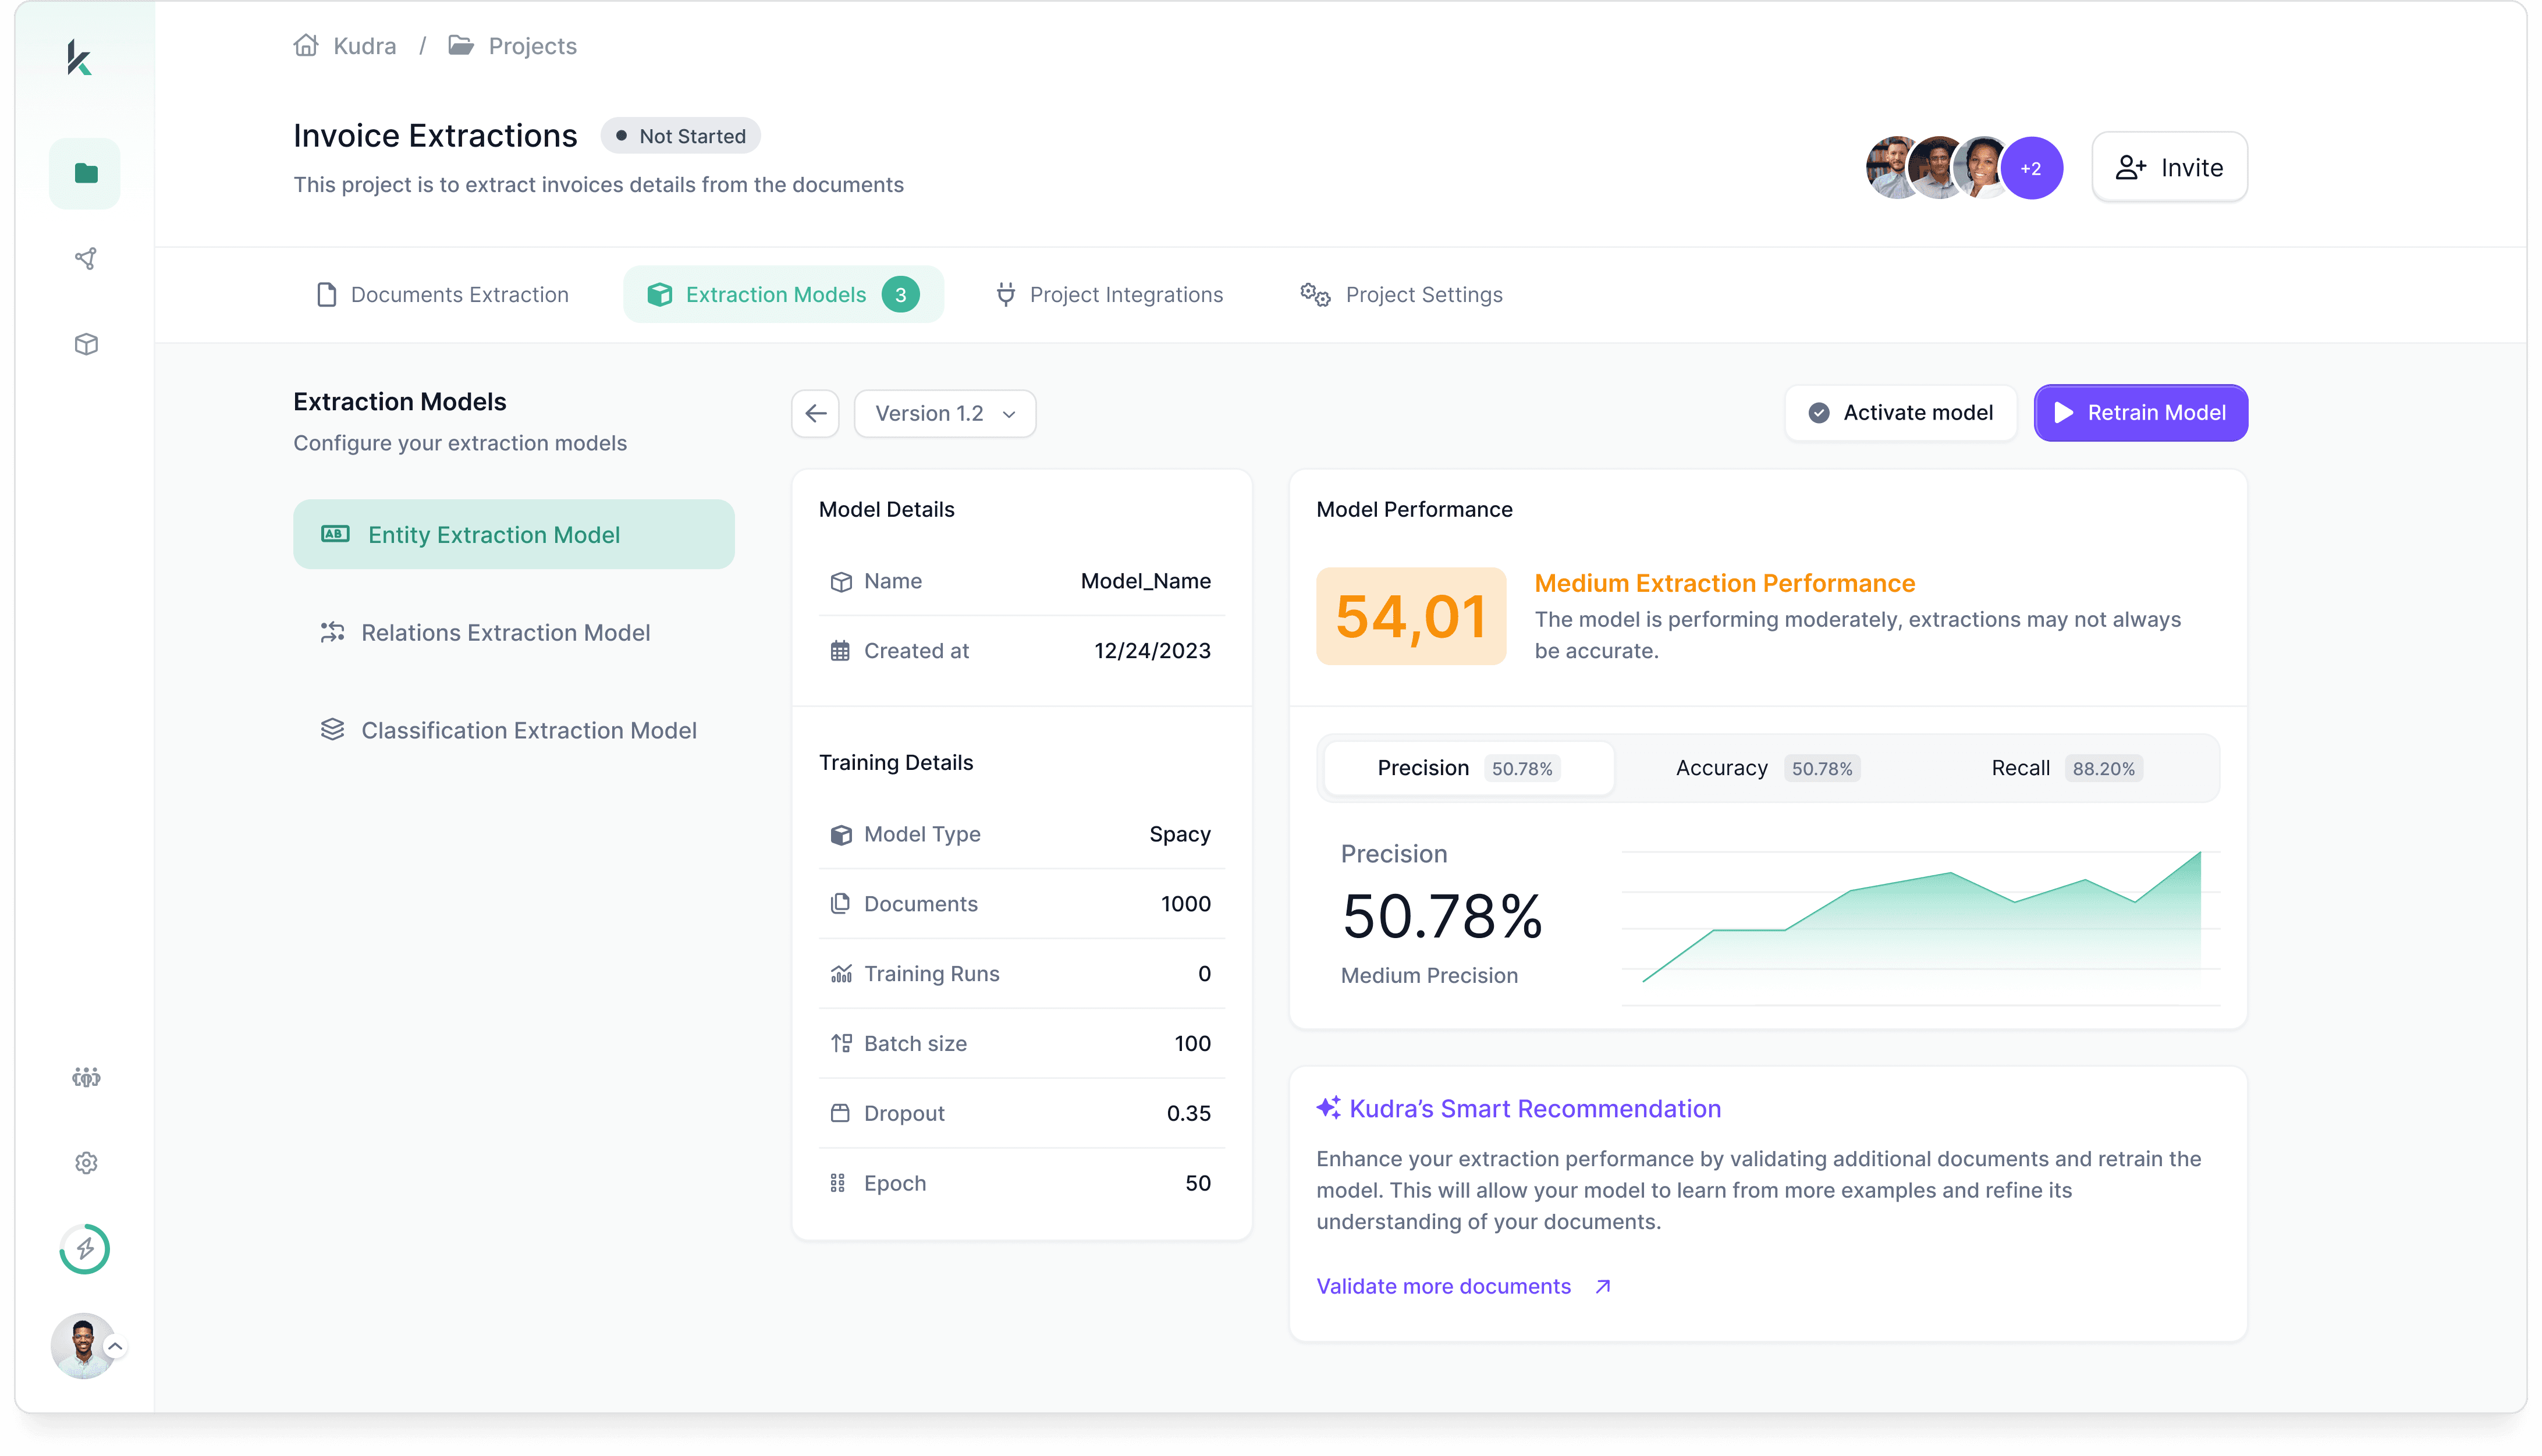
Task: Click the back arrow beside Version
Action: [815, 413]
